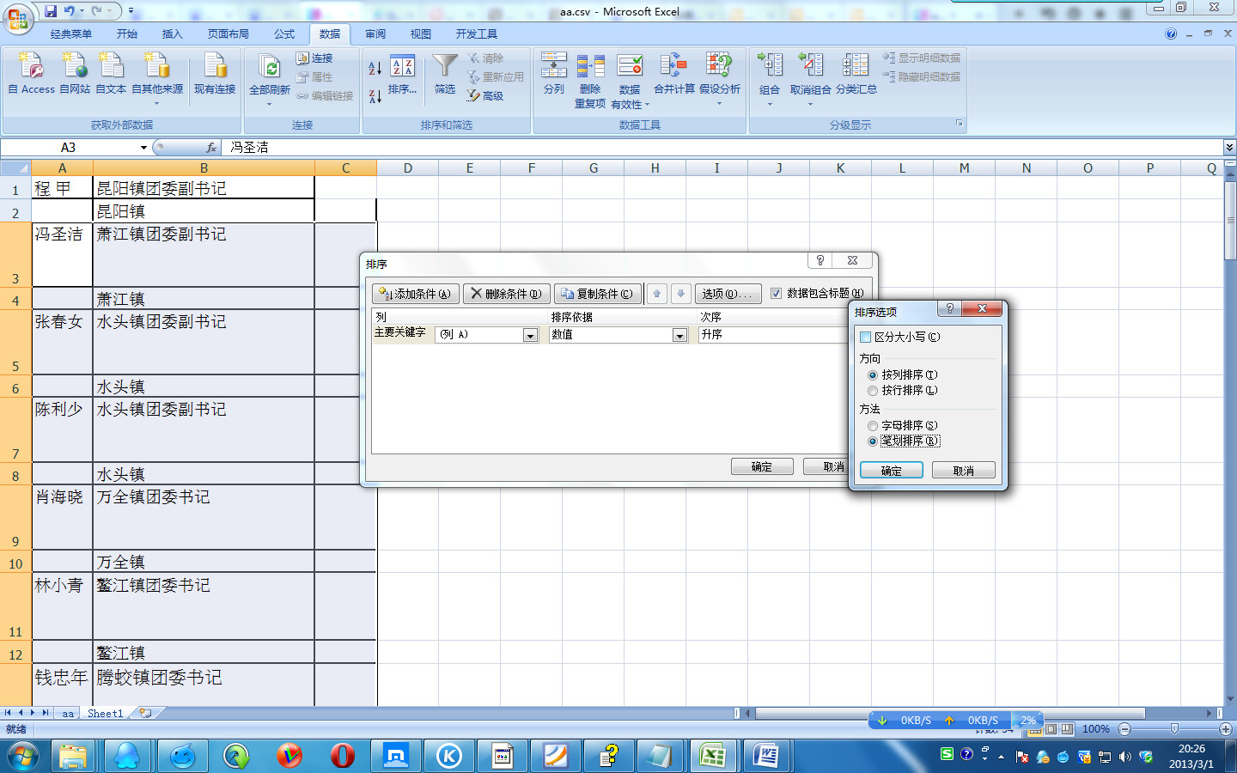Open 现有连接 existing connections
Screen dimensions: 1237x773
click(215, 67)
